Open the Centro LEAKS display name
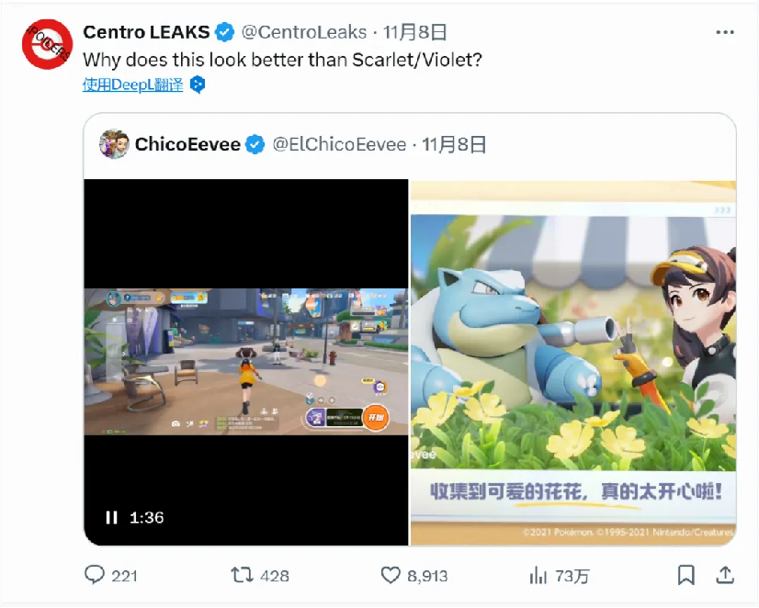The width and height of the screenshot is (759, 608). (146, 32)
